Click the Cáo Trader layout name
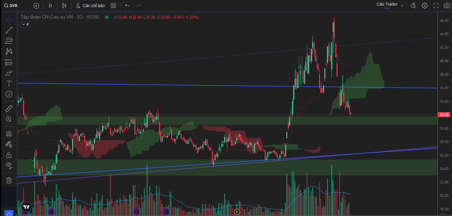Screen dimensions: 452x216 tap(387, 4)
